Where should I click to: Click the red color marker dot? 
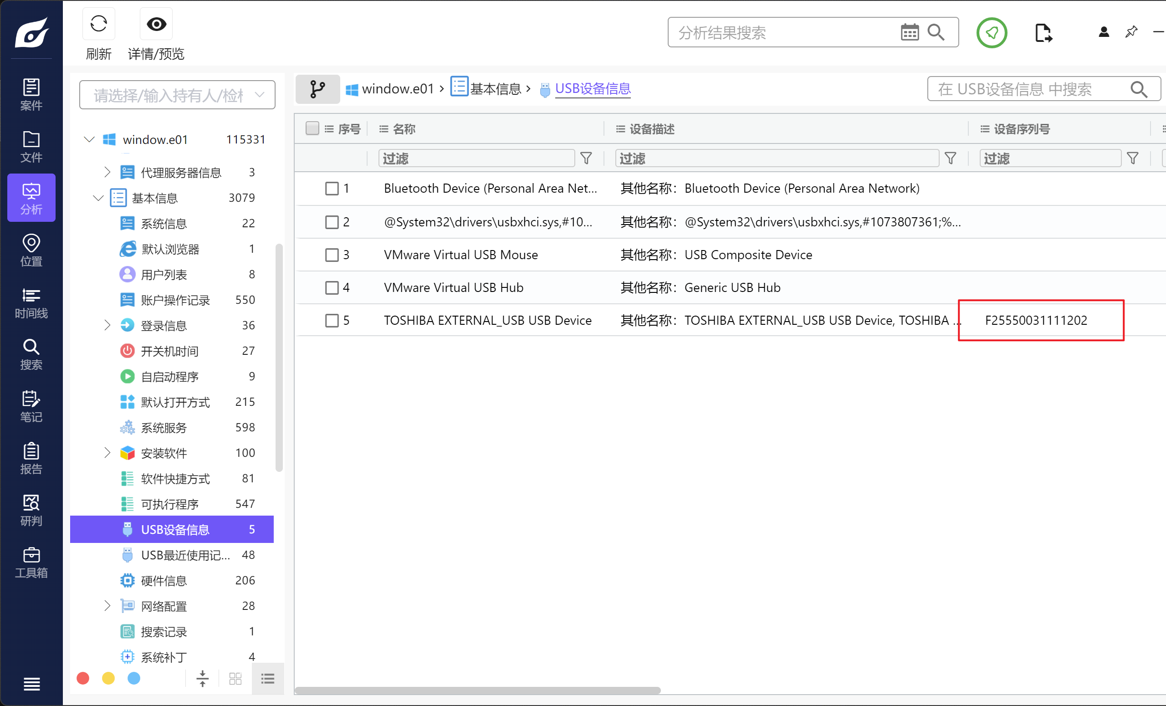click(x=83, y=679)
